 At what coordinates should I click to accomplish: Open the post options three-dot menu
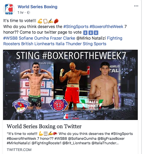click(136, 6)
